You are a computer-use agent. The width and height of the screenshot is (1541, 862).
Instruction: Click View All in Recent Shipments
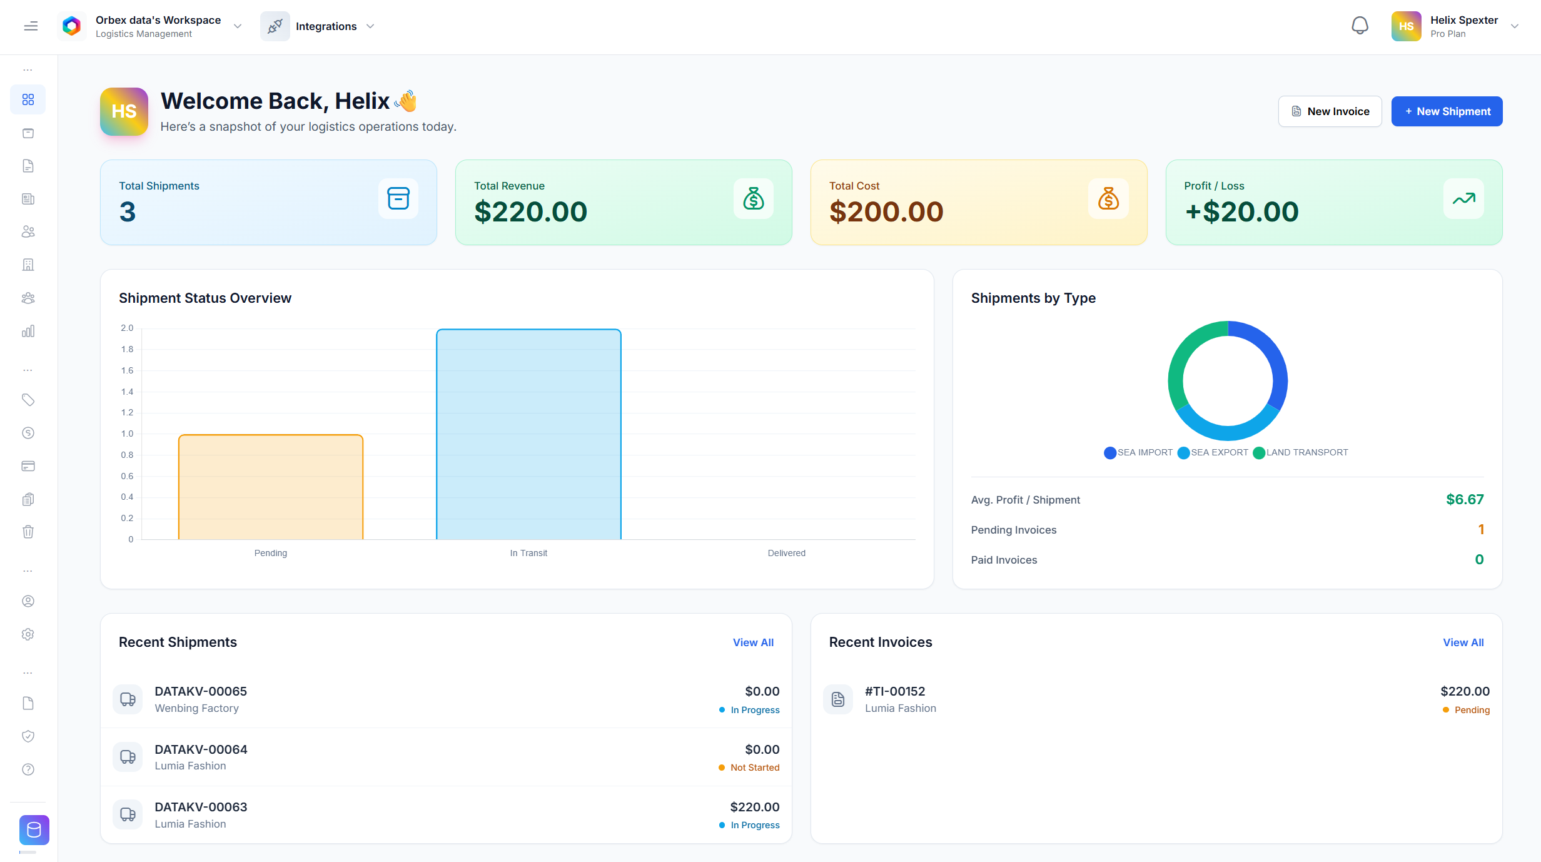click(x=753, y=642)
